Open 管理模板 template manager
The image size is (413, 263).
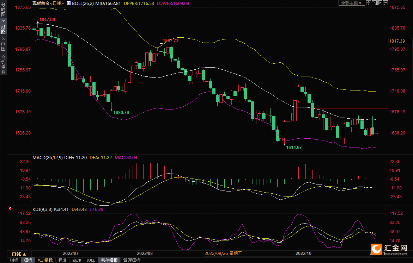[x=132, y=260]
